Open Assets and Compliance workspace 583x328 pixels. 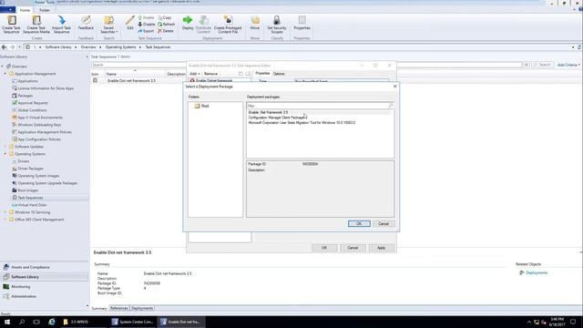click(x=30, y=267)
